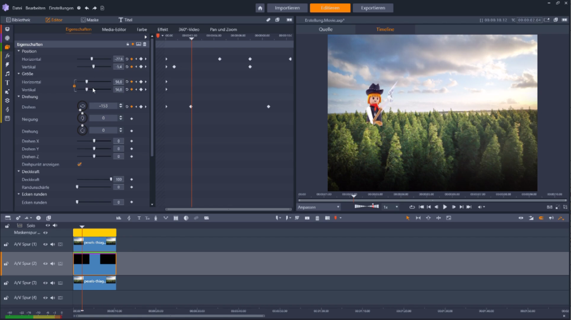Select the yellow clip on Maskenspur

(95, 232)
